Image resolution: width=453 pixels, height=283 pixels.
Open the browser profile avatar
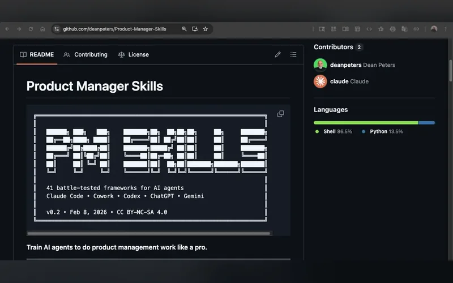pyautogui.click(x=434, y=29)
